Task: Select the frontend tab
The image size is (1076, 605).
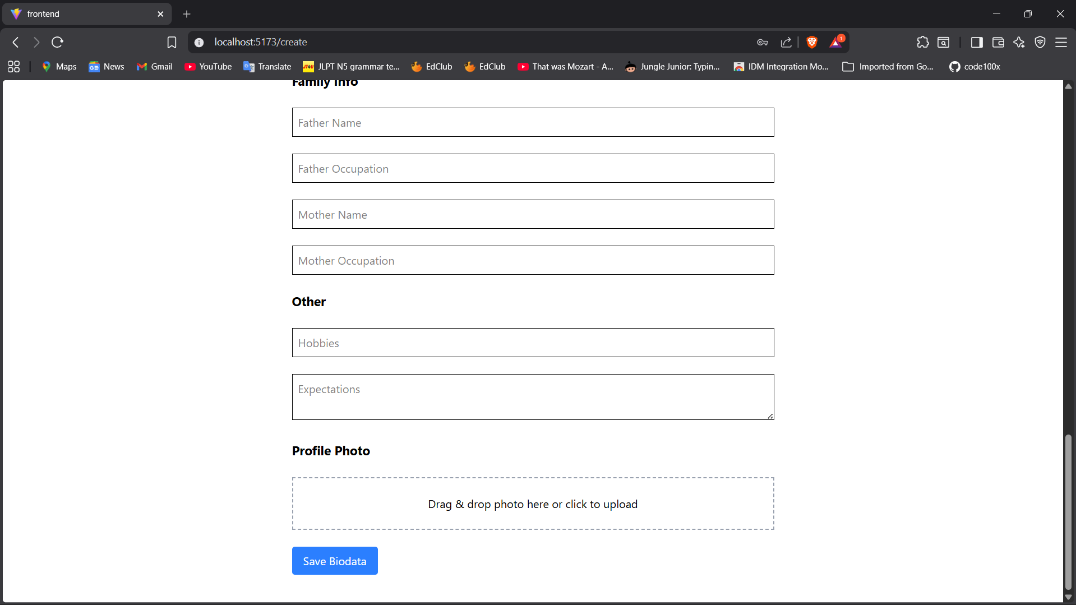Action: click(x=84, y=14)
